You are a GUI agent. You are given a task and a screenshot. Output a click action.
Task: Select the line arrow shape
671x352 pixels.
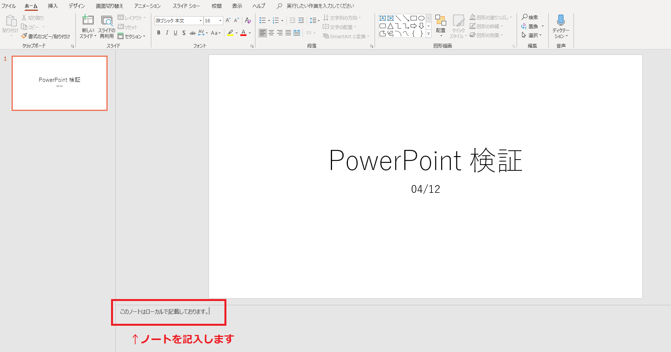click(x=406, y=18)
